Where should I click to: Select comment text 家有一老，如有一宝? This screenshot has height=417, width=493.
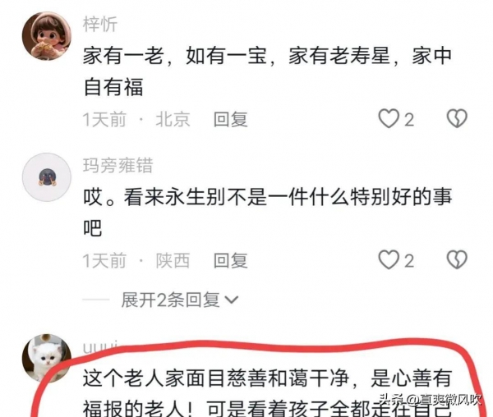[x=175, y=56]
